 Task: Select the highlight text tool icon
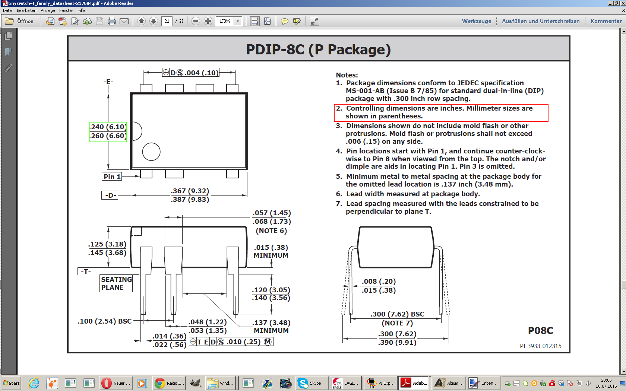click(x=297, y=21)
